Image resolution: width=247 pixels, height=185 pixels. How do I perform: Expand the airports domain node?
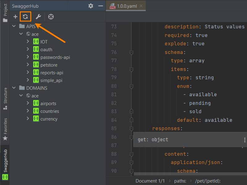28,104
